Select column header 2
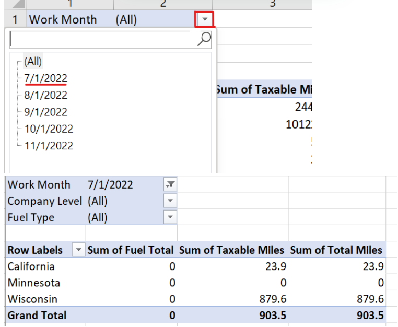 click(163, 4)
